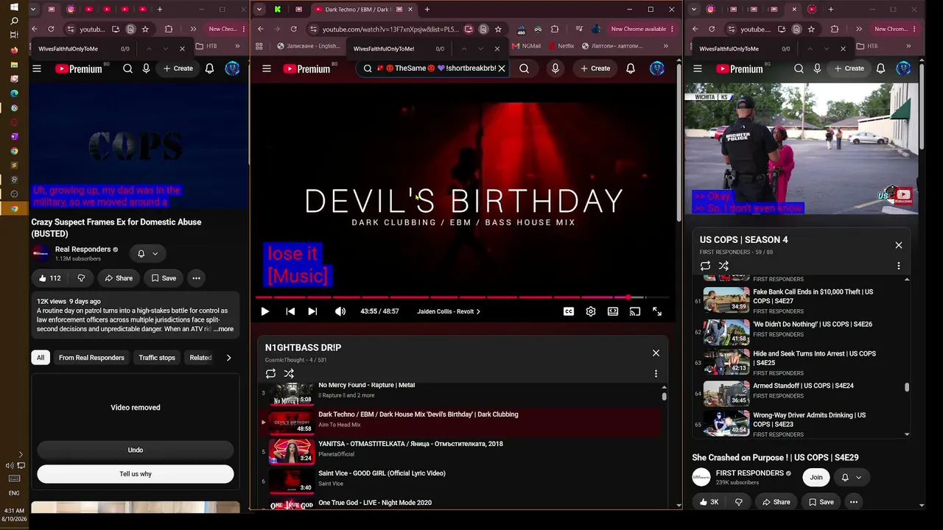
Task: Share the Crazy Suspect video in left window
Action: tap(119, 278)
